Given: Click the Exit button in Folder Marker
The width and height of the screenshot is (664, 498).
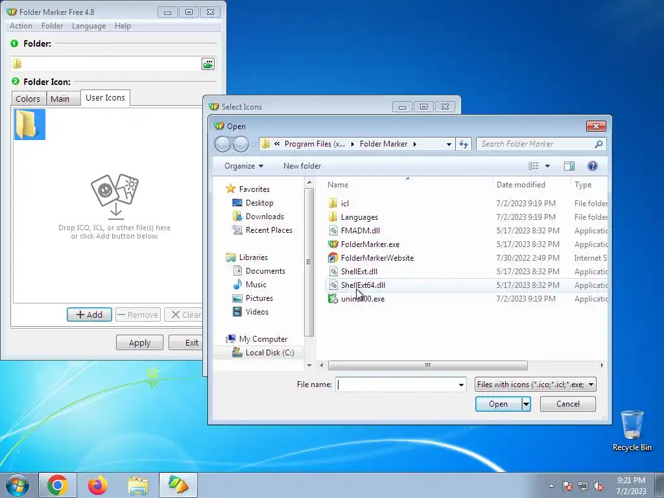Looking at the screenshot, I should tap(186, 342).
